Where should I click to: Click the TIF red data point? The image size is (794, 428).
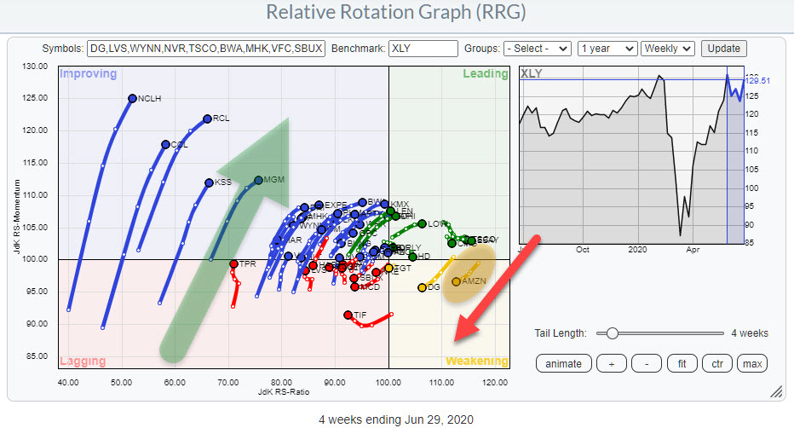[x=348, y=315]
